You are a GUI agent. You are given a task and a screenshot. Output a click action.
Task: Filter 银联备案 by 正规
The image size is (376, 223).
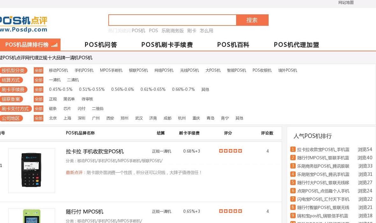53,99
